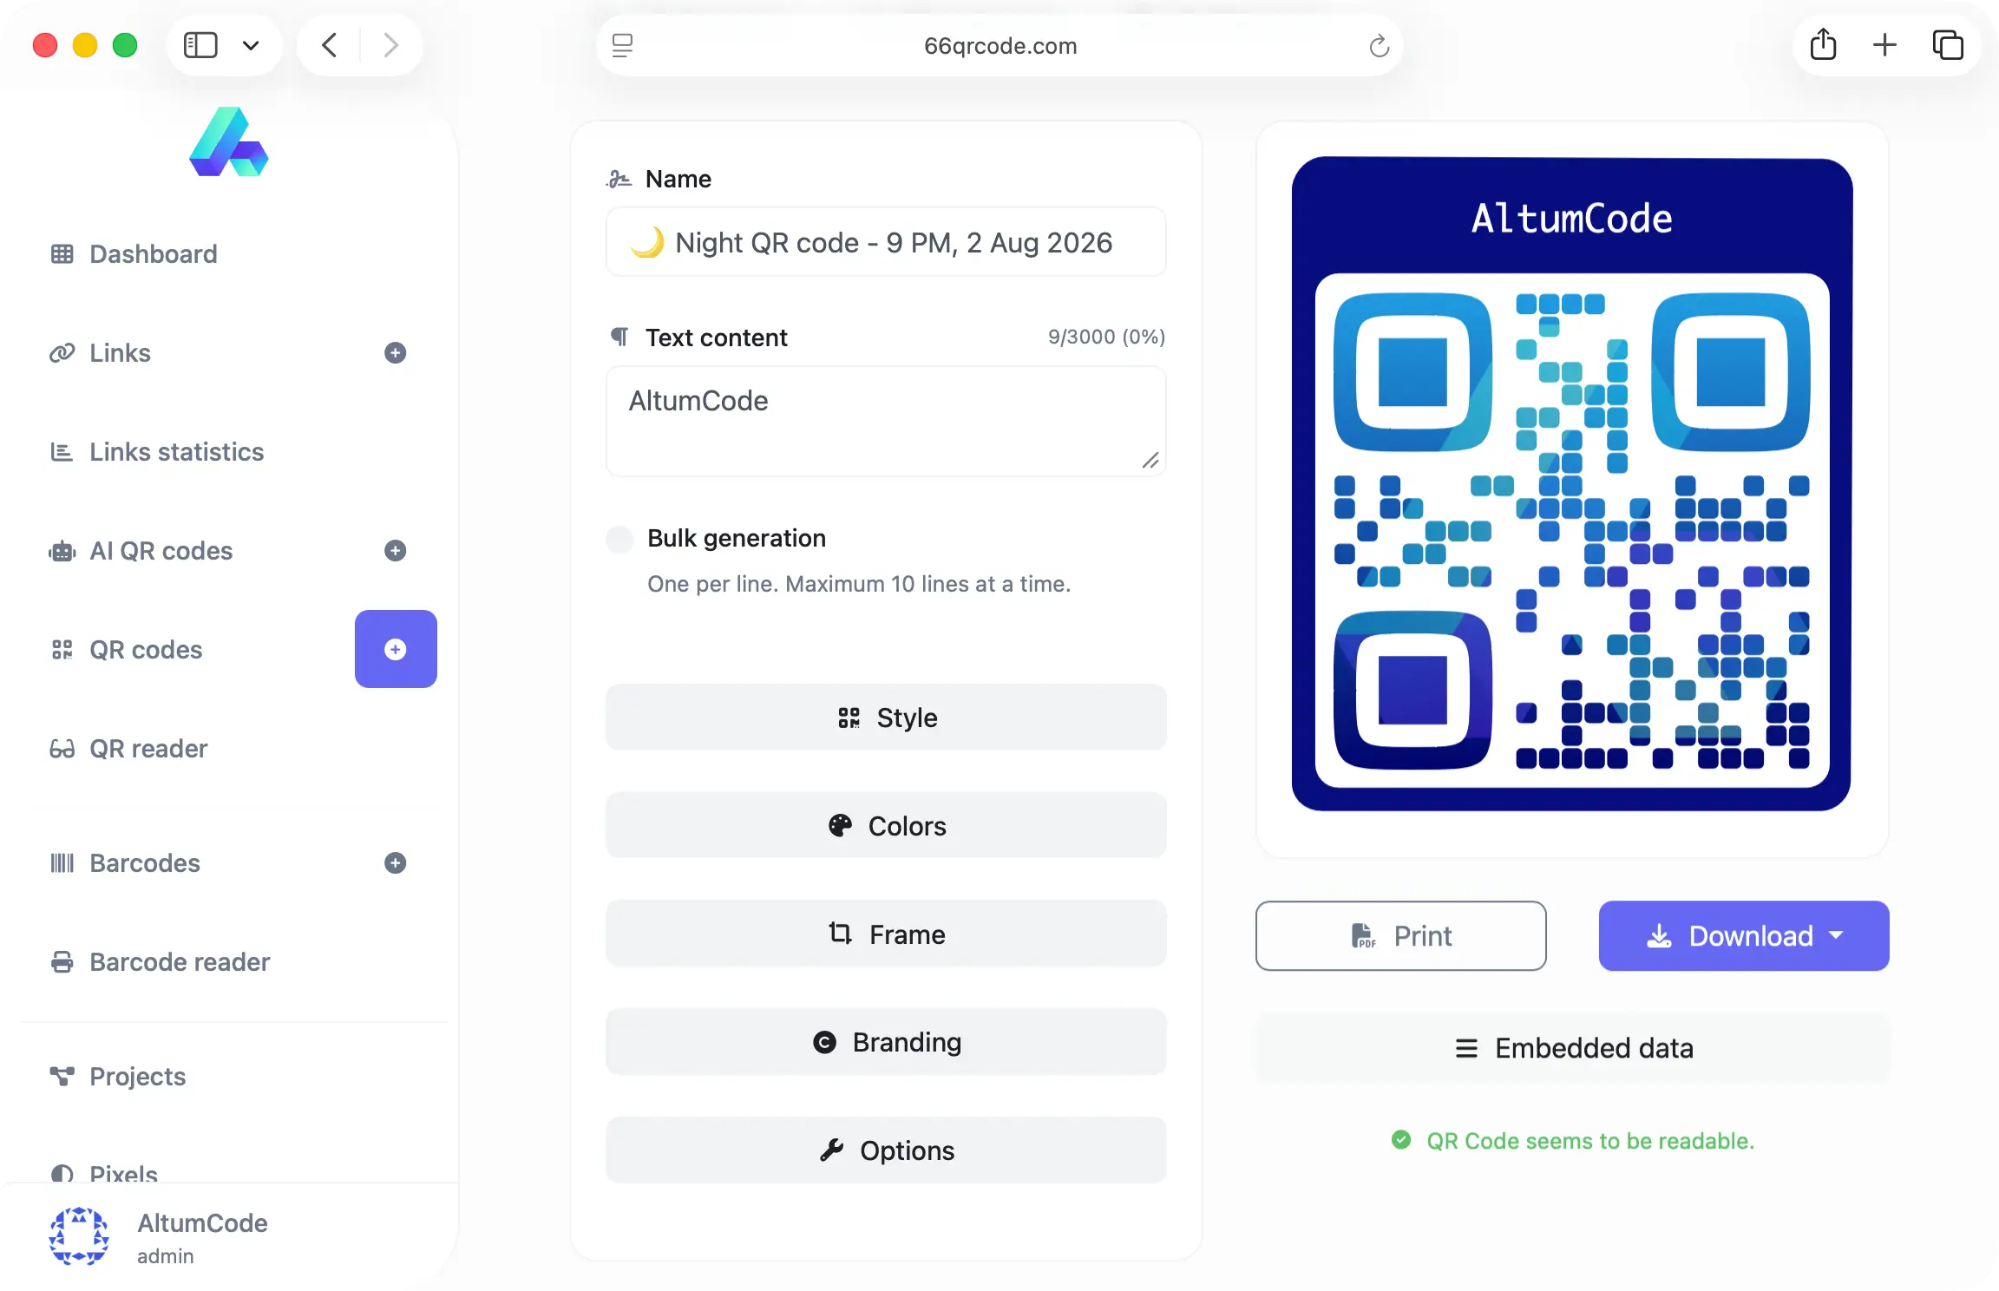
Task: Click the AltumCode logo in the sidebar
Action: (229, 141)
